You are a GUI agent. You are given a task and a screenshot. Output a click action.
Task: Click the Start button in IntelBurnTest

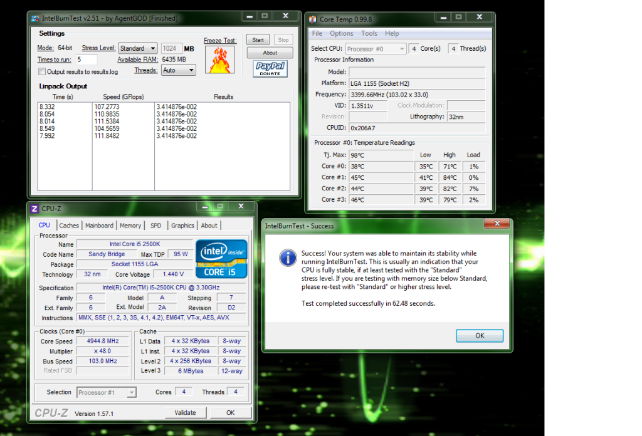click(x=258, y=39)
